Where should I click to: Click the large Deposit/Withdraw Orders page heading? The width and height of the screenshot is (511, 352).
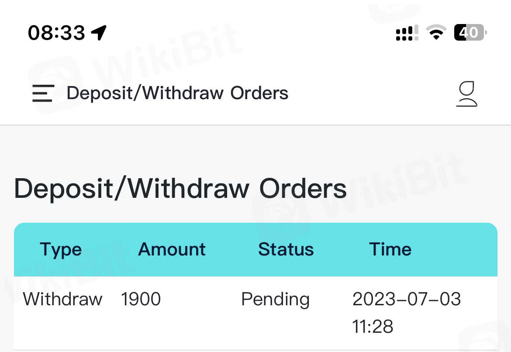tap(180, 189)
